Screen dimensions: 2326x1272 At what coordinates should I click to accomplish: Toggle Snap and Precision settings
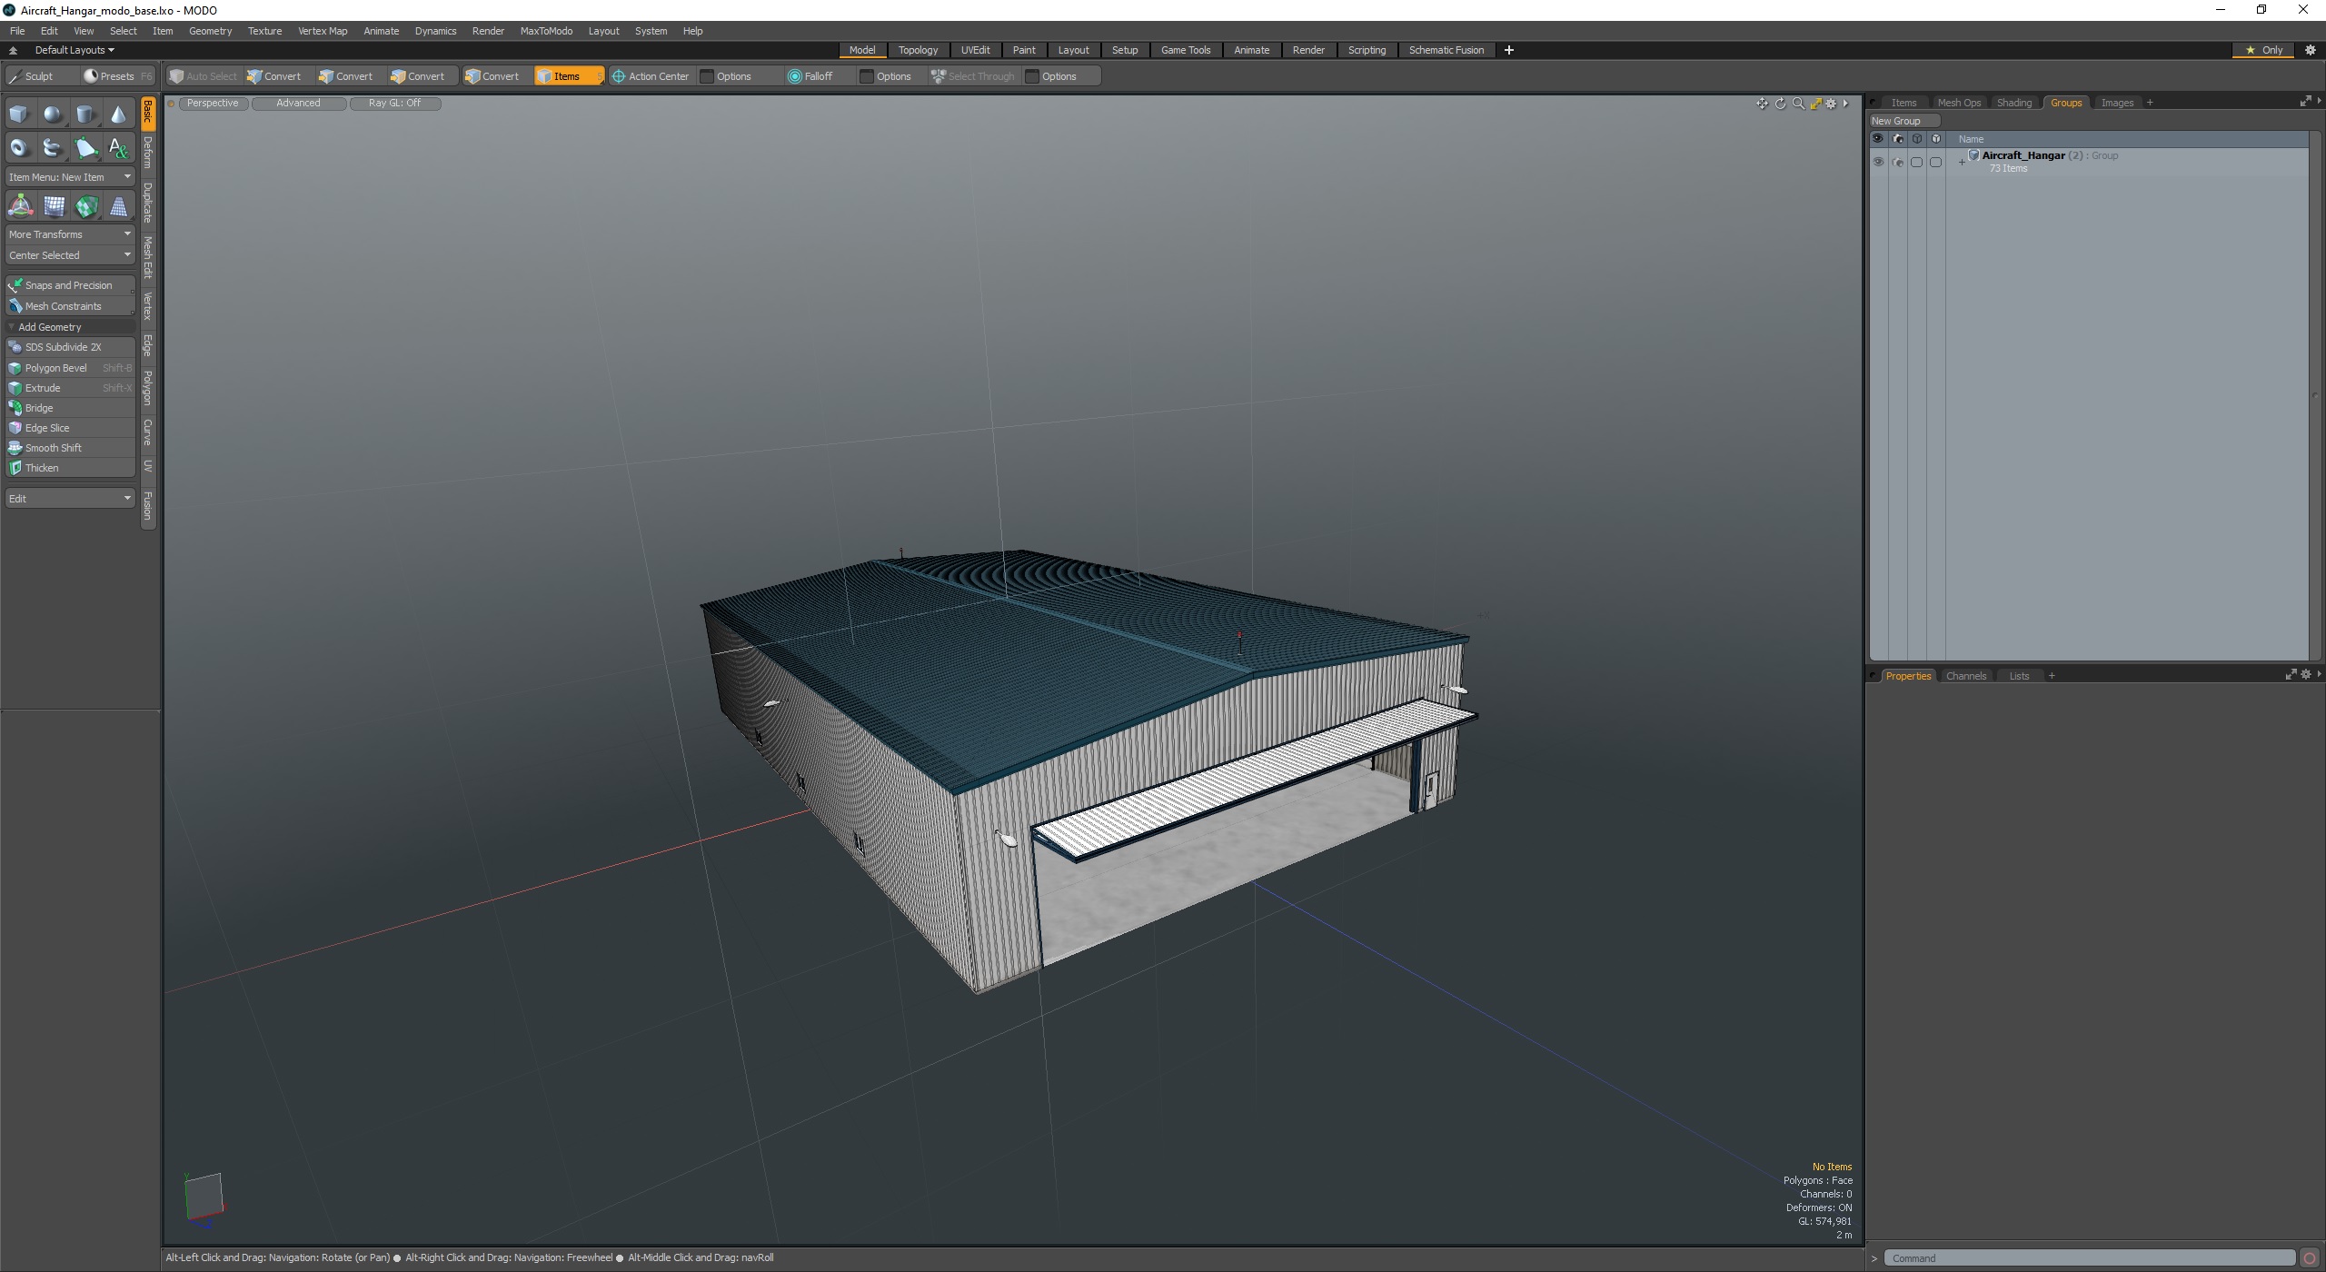(x=69, y=285)
